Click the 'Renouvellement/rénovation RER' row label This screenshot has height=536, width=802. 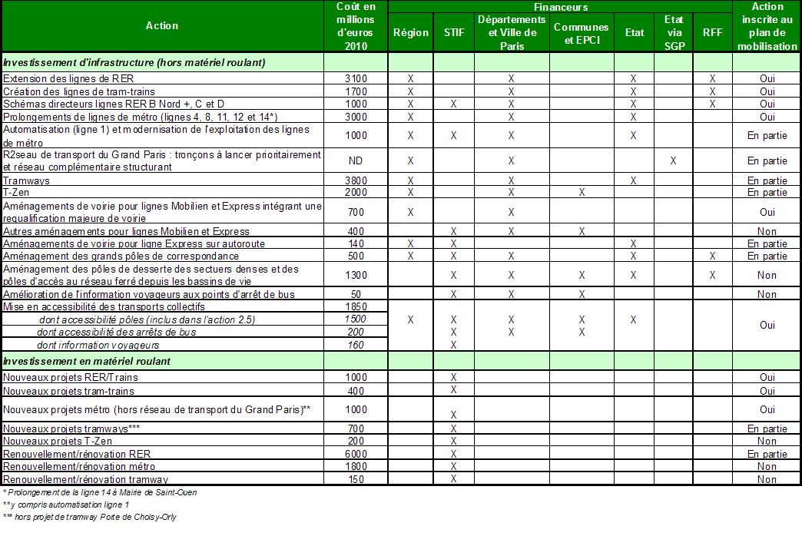click(76, 454)
